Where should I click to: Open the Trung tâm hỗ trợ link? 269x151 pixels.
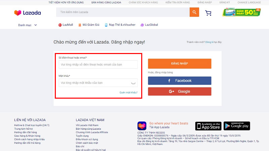[23, 129]
